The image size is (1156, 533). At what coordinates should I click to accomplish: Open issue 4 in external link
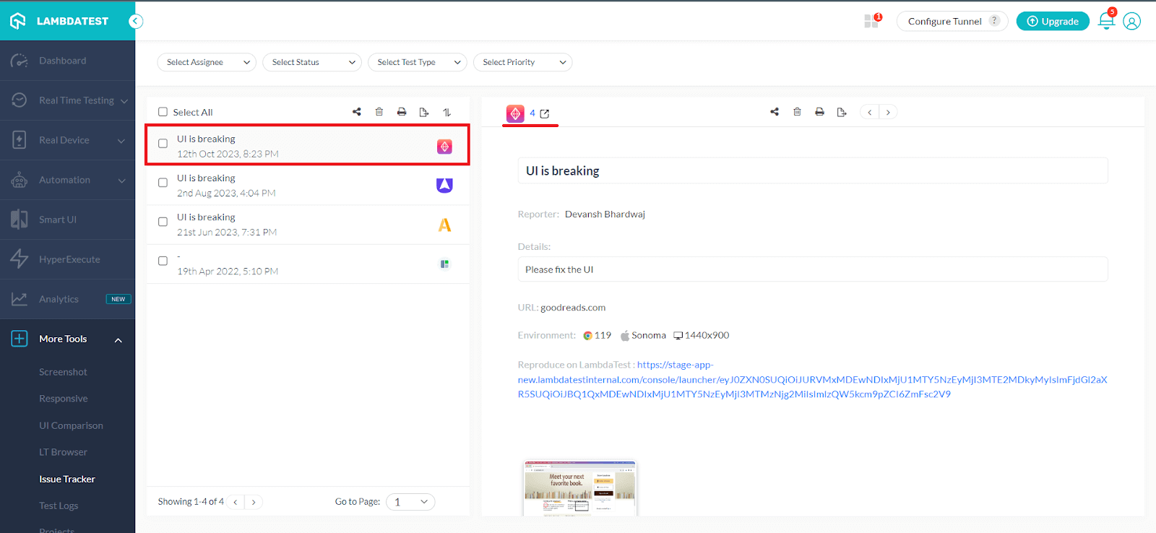tap(545, 113)
